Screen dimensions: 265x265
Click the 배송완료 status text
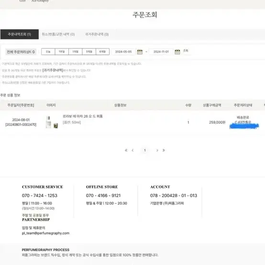243,117
